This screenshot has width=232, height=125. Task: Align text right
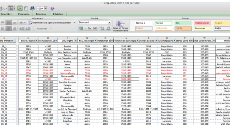tap(14, 29)
